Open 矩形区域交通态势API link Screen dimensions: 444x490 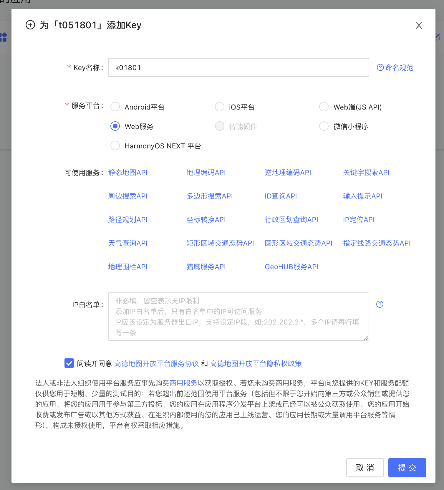[x=220, y=243]
